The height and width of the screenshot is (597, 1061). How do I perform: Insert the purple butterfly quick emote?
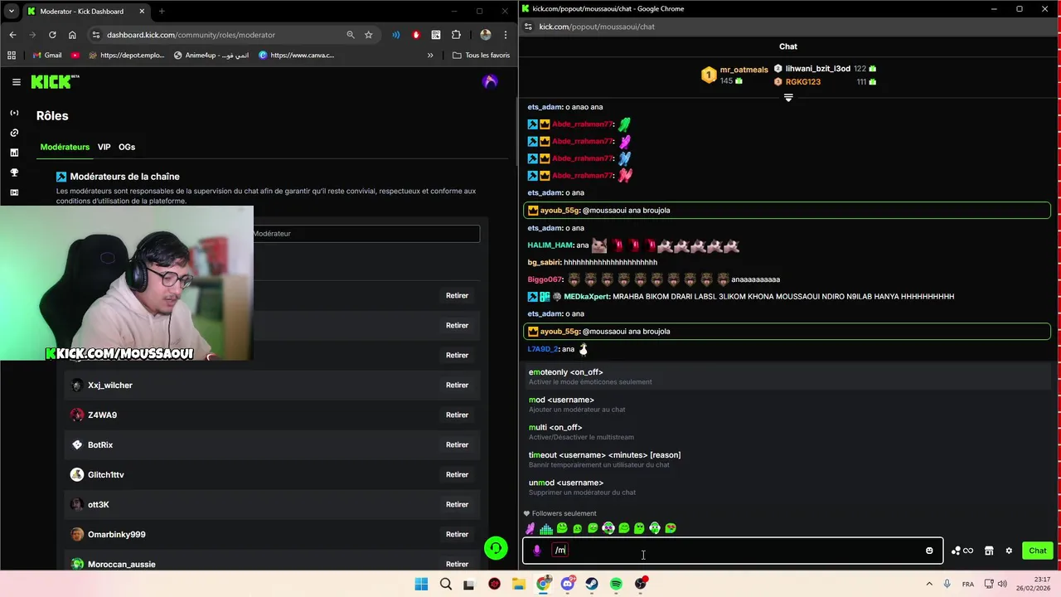pyautogui.click(x=530, y=528)
